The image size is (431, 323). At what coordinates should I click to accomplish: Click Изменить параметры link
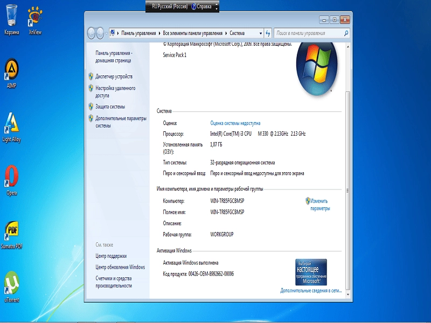pos(320,205)
